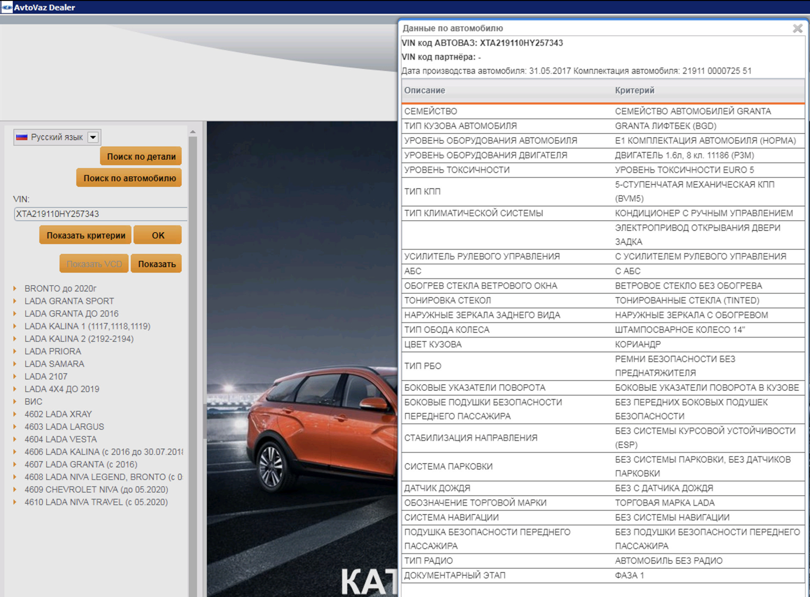Click БЕЗ СИСТЕМЫ НАВИГАЦИИ value
This screenshot has height=597, width=810.
(x=672, y=517)
